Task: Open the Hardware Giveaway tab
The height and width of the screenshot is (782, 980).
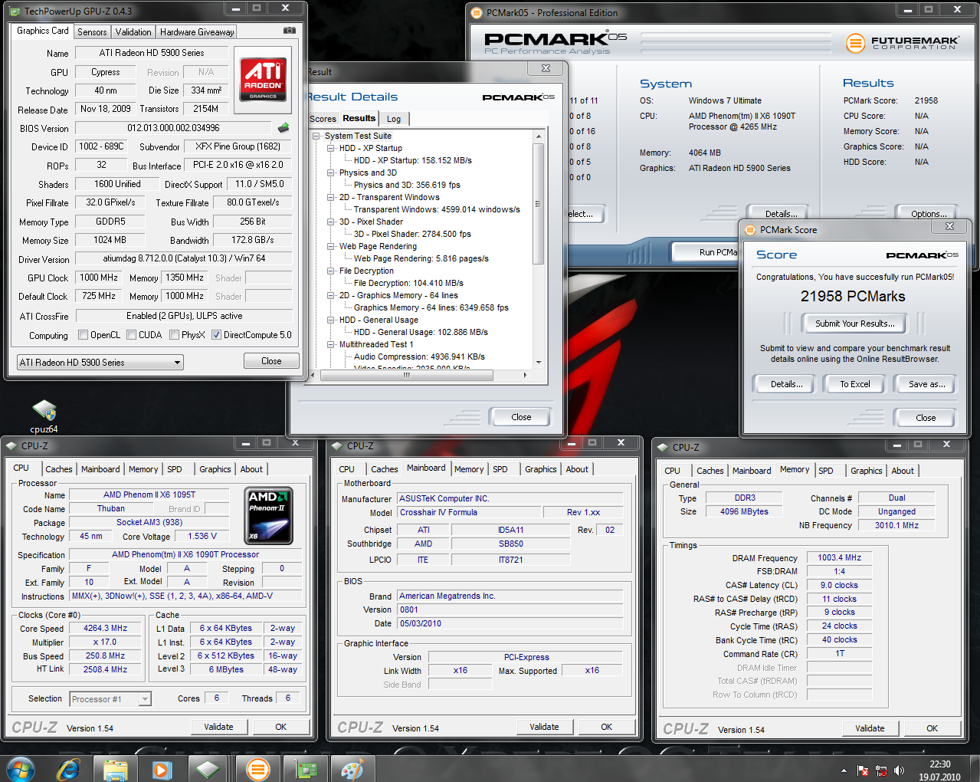Action: click(197, 32)
